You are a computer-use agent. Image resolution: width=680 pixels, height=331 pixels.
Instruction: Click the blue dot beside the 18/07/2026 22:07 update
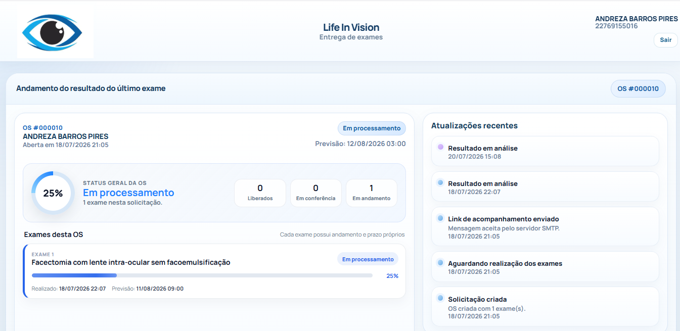tap(440, 182)
